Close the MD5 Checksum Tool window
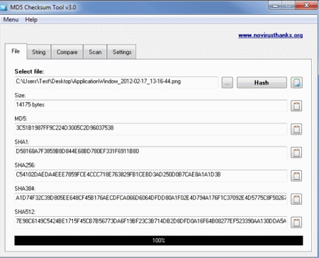Image resolution: width=319 pixels, height=258 pixels. point(306,5)
